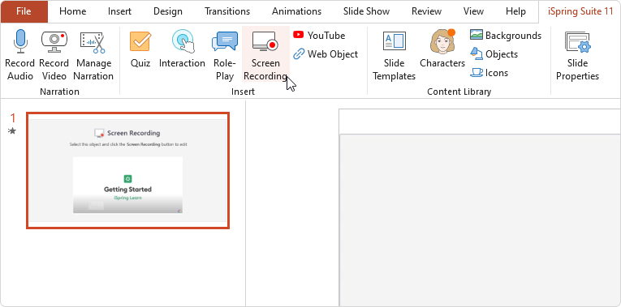Open the File tab

[x=24, y=11]
